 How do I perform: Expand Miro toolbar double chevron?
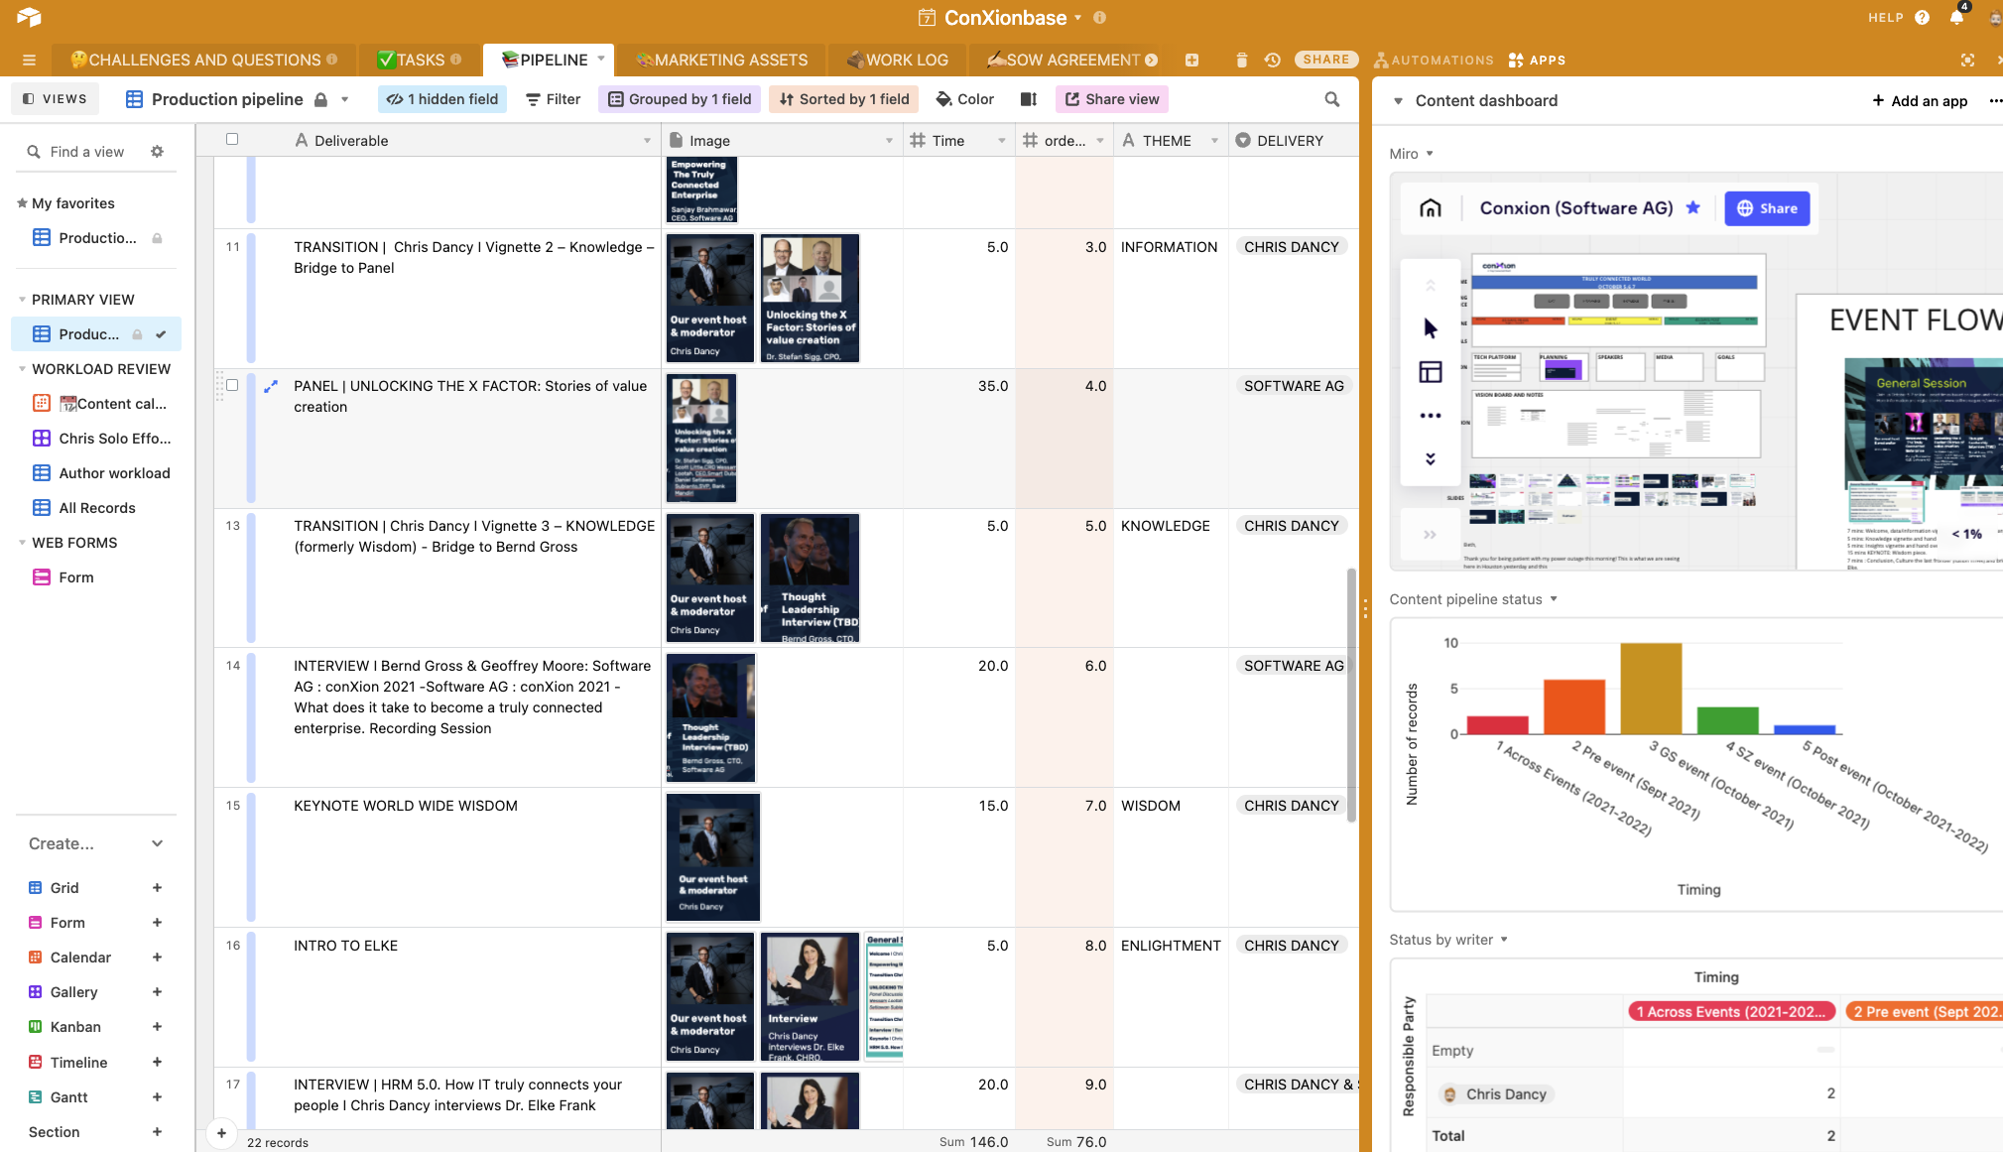(x=1430, y=458)
